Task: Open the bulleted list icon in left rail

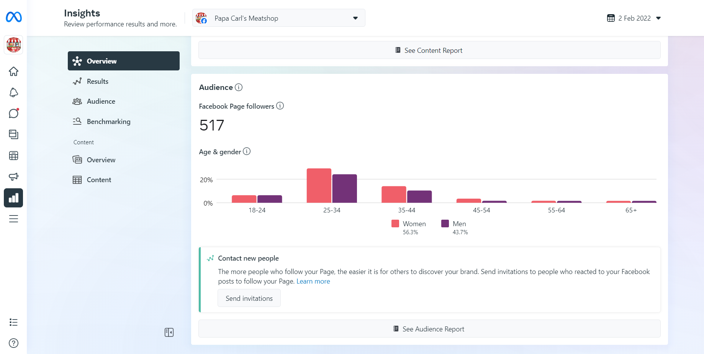Action: point(13,322)
